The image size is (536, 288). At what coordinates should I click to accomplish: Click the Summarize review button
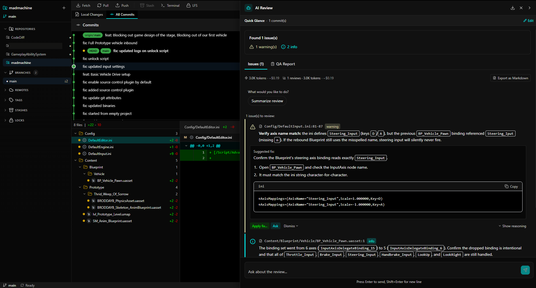coord(267,101)
